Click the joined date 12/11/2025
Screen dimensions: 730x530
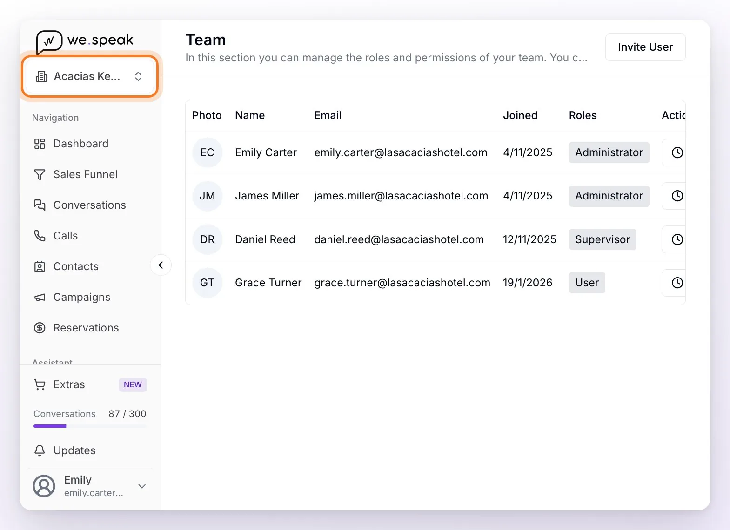(529, 239)
